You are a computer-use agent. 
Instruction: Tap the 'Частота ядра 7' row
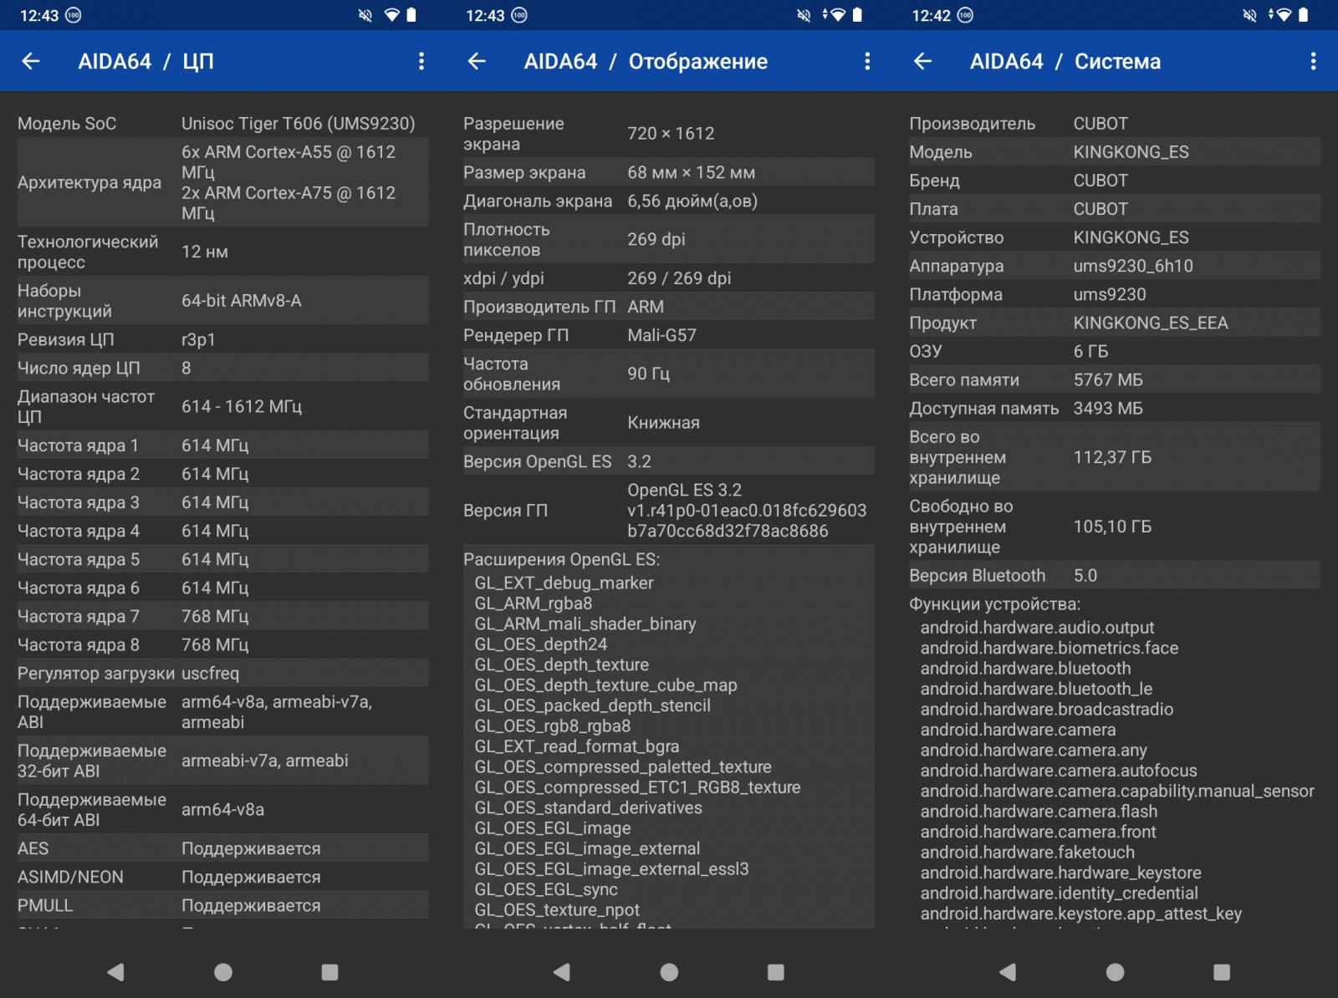222,616
